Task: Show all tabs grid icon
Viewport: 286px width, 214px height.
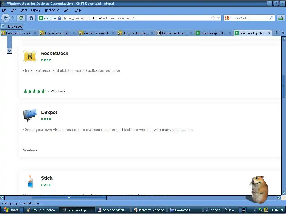Action: pyautogui.click(x=283, y=33)
